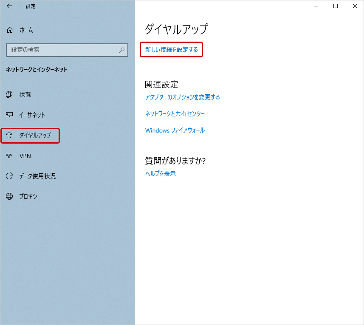The width and height of the screenshot is (364, 325).
Task: Click the ダイヤルアップ phone icon
Action: coord(9,136)
